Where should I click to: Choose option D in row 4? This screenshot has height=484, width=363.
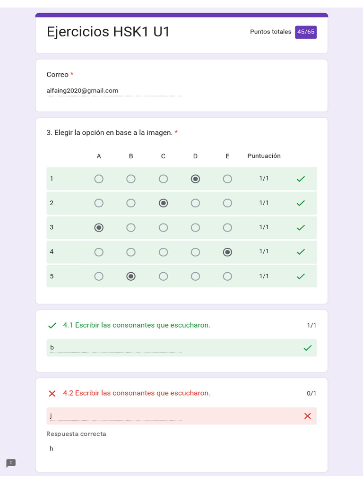pos(195,252)
